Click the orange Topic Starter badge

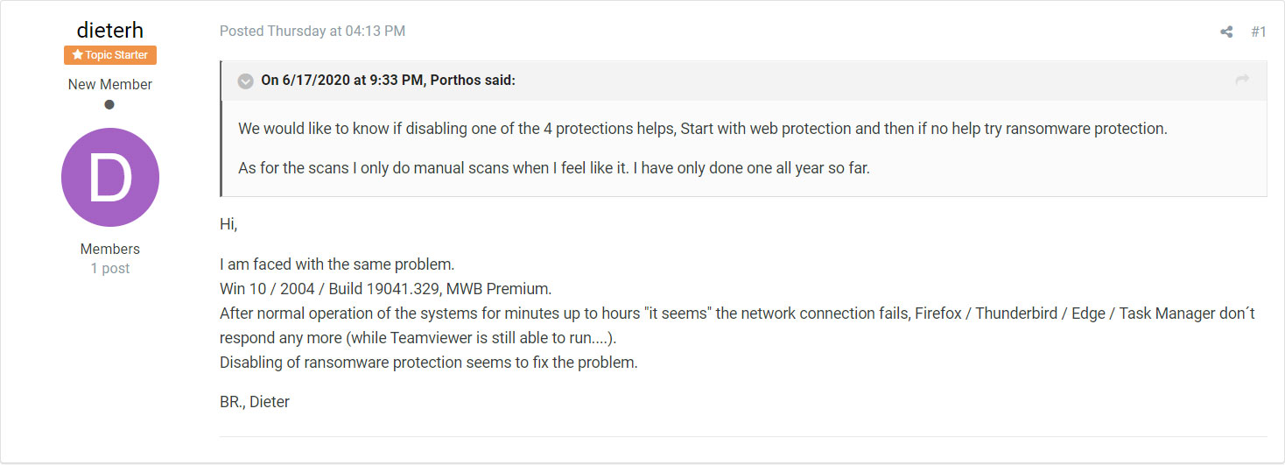click(110, 55)
